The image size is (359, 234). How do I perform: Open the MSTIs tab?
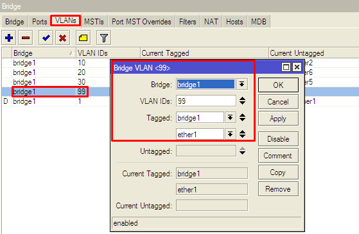point(94,22)
